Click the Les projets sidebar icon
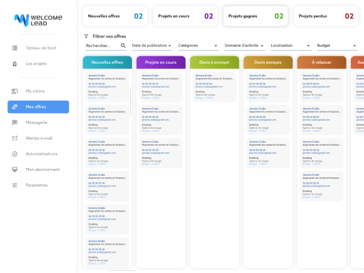Image resolution: width=364 pixels, height=273 pixels. coord(15,64)
